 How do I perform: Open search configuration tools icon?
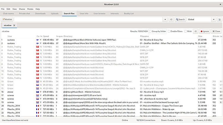[x=221, y=20]
